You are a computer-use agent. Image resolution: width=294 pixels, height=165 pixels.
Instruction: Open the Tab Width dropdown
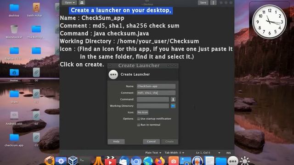pyautogui.click(x=174, y=153)
